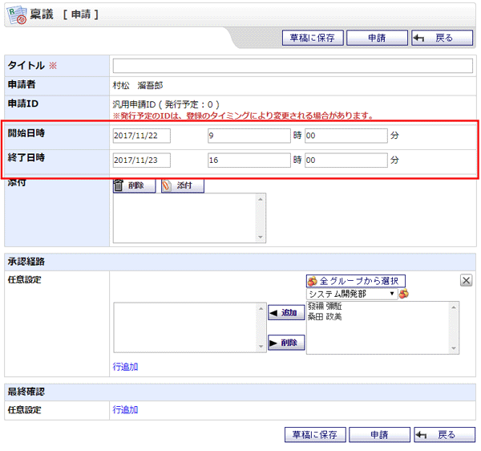Click the 稟議 document icon in the header

17,14
